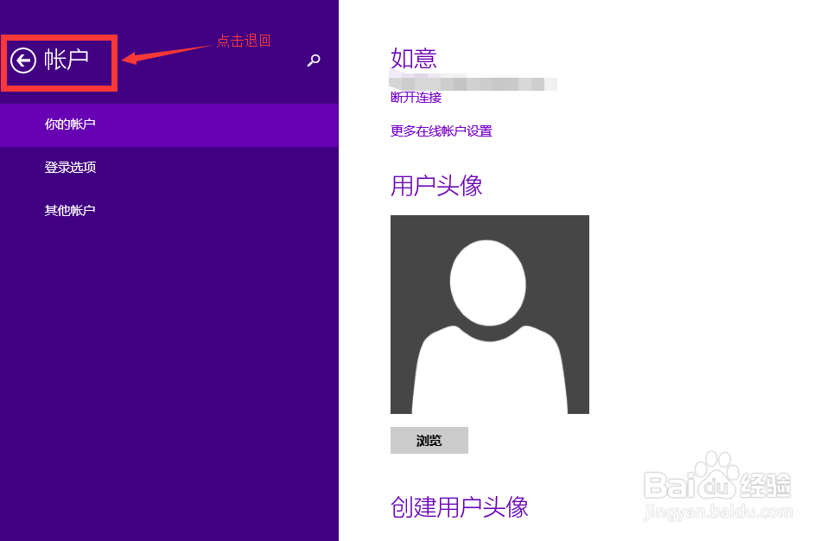The height and width of the screenshot is (541, 839).
Task: Click 浏览 to pick an avatar photo
Action: pos(429,440)
